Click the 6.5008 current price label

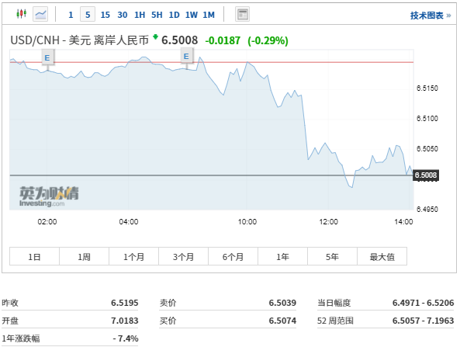(x=426, y=175)
